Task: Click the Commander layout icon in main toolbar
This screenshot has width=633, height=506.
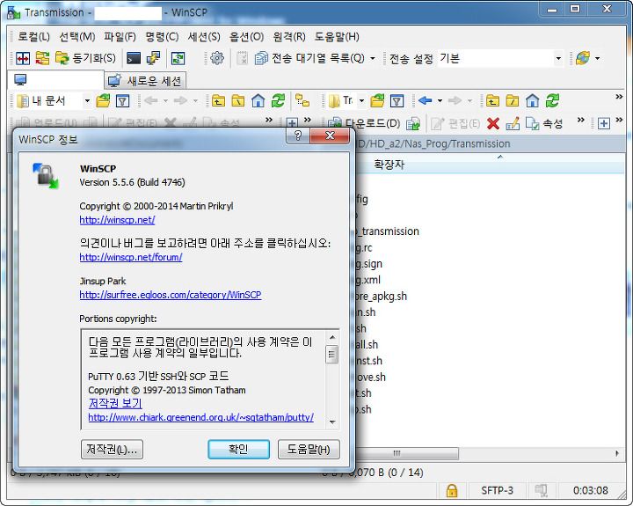Action: point(23,59)
